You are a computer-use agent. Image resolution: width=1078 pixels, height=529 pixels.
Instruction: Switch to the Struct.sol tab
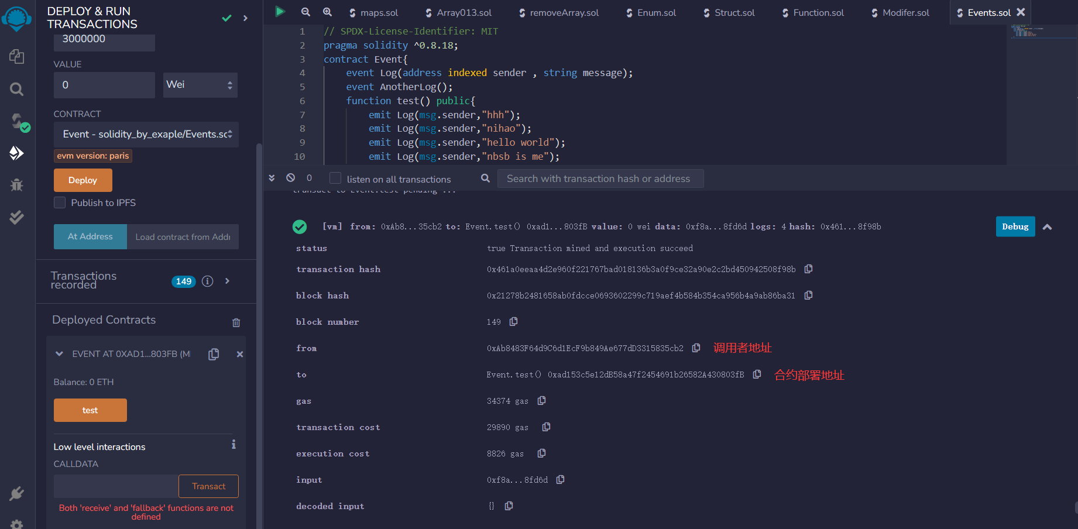click(x=729, y=12)
